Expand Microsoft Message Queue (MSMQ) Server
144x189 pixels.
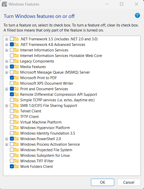pyautogui.click(x=7, y=72)
